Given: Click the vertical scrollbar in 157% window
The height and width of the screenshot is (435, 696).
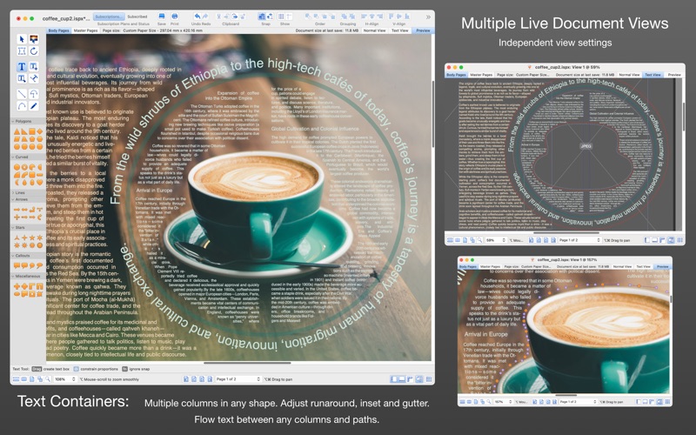Looking at the screenshot, I should (671, 298).
